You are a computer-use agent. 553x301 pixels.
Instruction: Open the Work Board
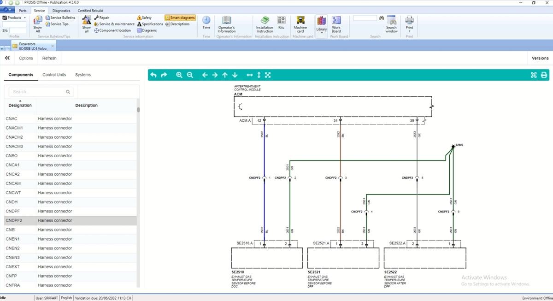[336, 24]
